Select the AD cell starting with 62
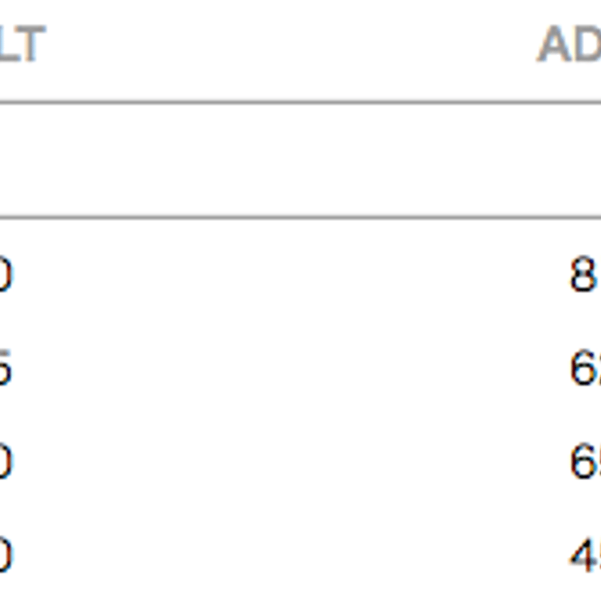601x601 pixels. pyautogui.click(x=586, y=368)
